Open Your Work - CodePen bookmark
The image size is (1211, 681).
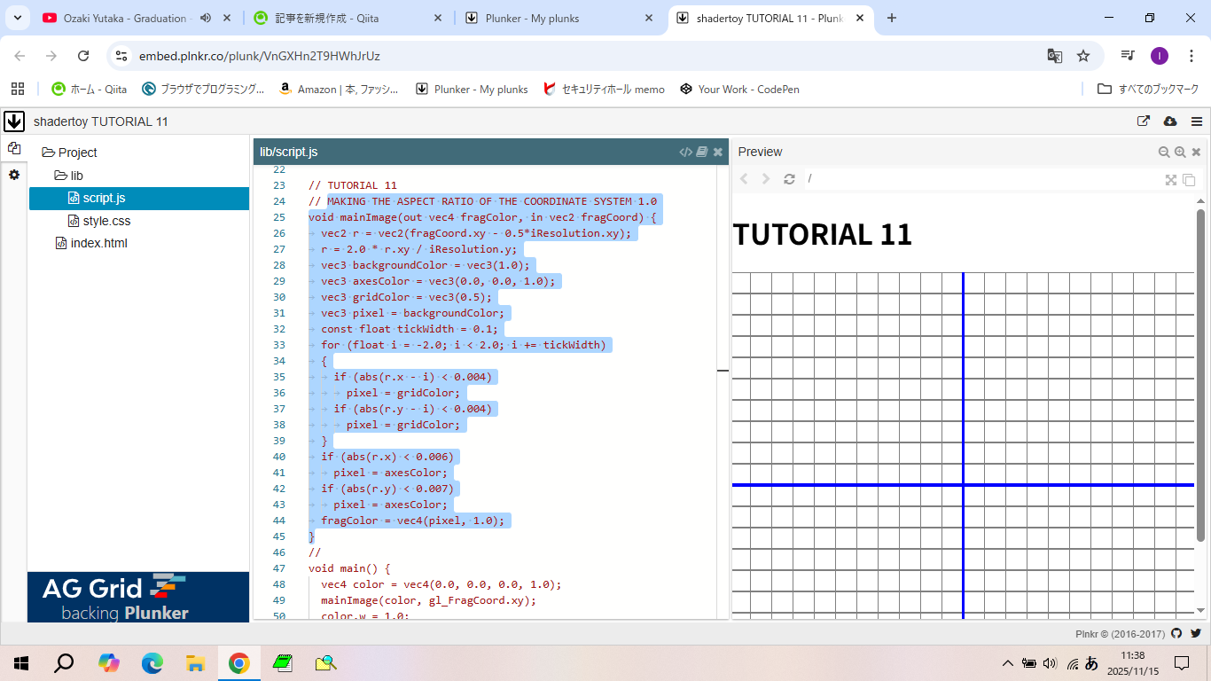pyautogui.click(x=740, y=89)
